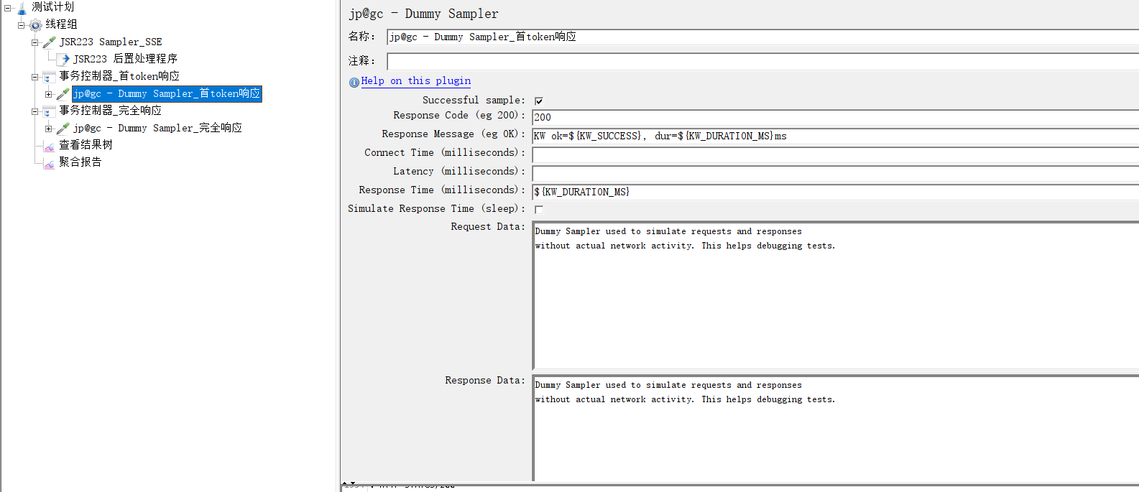Collapse the 事务控制器_首token响应 node
Image resolution: width=1139 pixels, height=492 pixels.
pos(34,77)
